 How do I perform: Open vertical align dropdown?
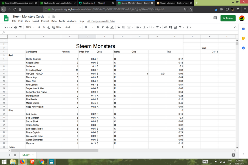pos(145,27)
